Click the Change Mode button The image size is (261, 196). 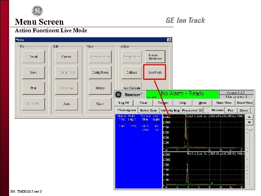tap(132, 57)
